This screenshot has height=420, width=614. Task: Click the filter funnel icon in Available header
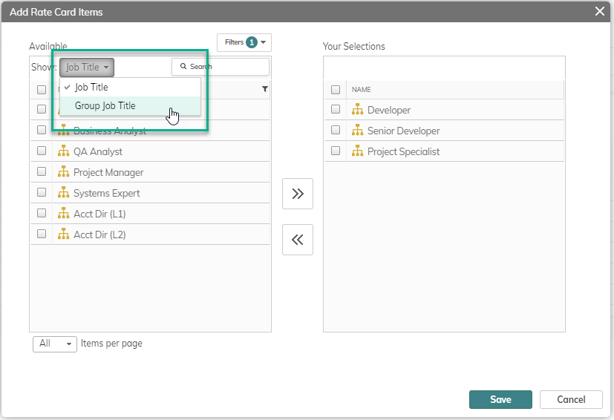point(265,89)
